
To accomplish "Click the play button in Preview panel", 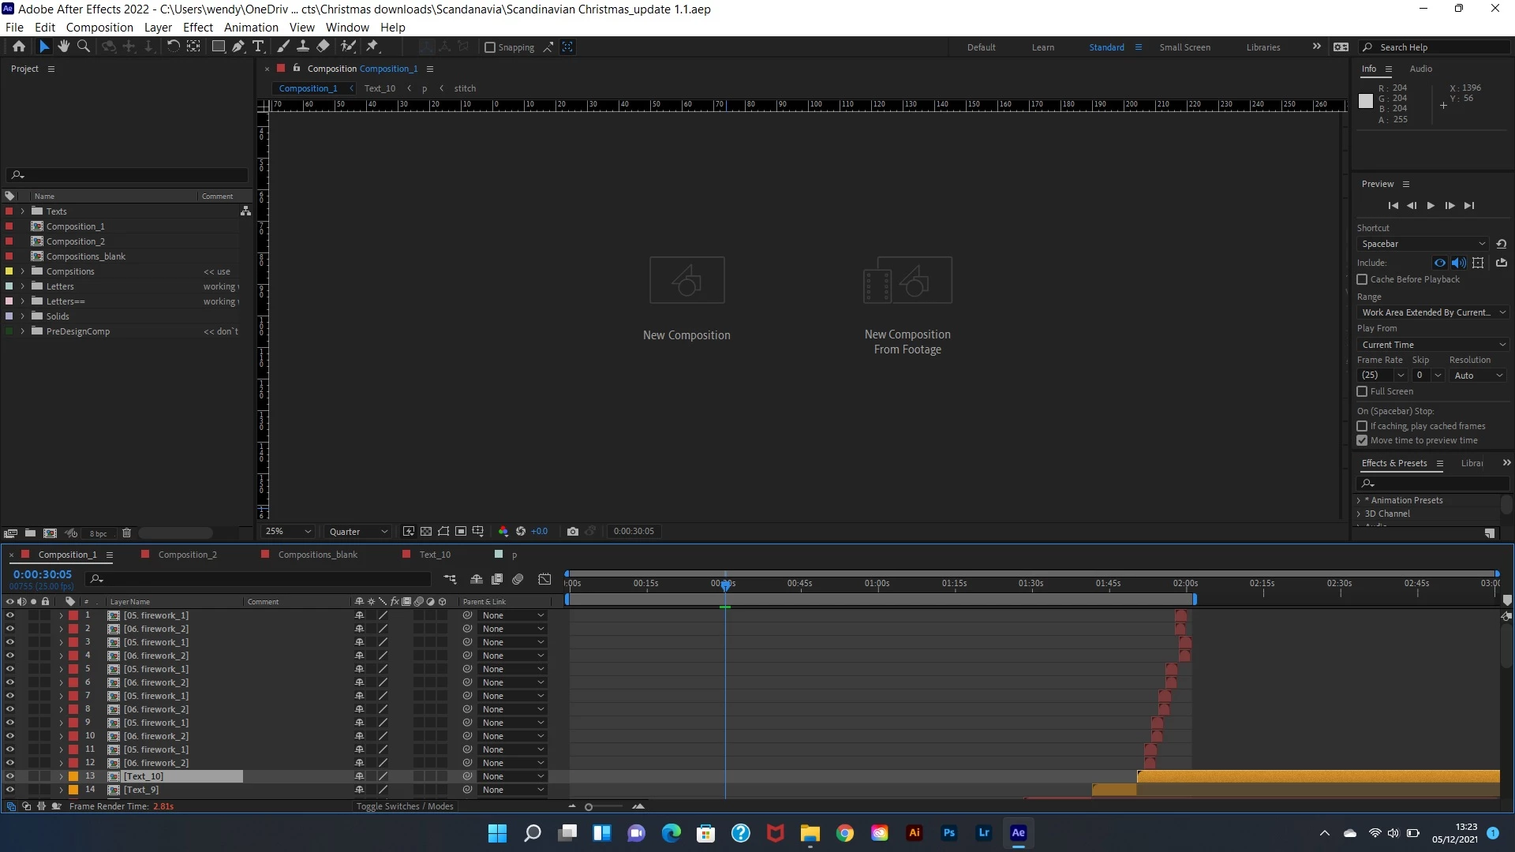I will [1431, 206].
